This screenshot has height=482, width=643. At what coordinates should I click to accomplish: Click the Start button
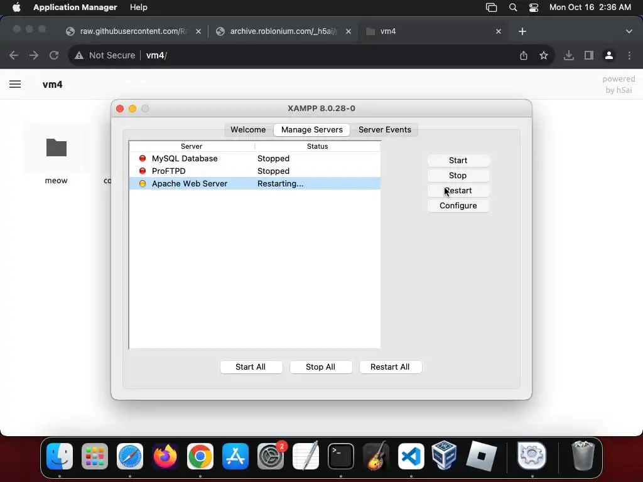[458, 160]
